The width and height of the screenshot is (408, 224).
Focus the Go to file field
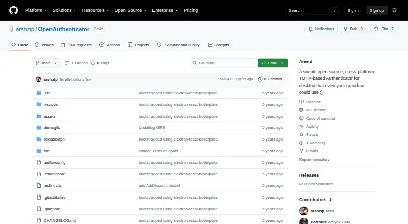pos(223,63)
